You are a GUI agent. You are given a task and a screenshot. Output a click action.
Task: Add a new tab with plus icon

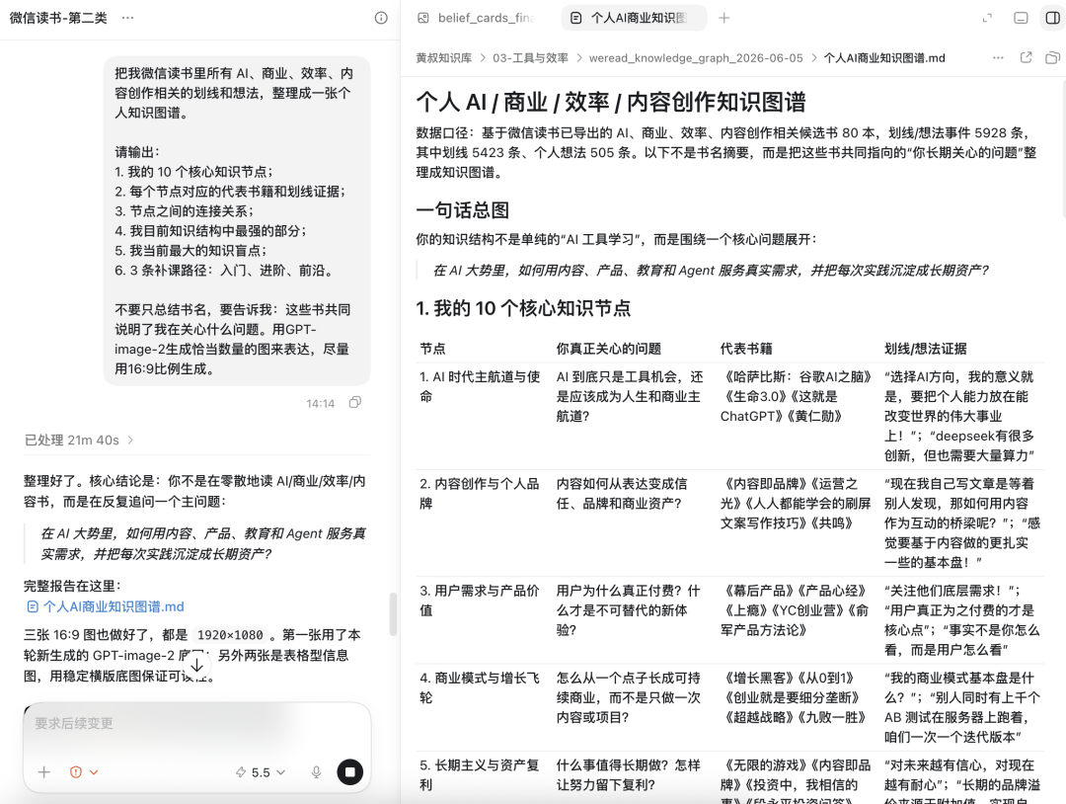(724, 18)
